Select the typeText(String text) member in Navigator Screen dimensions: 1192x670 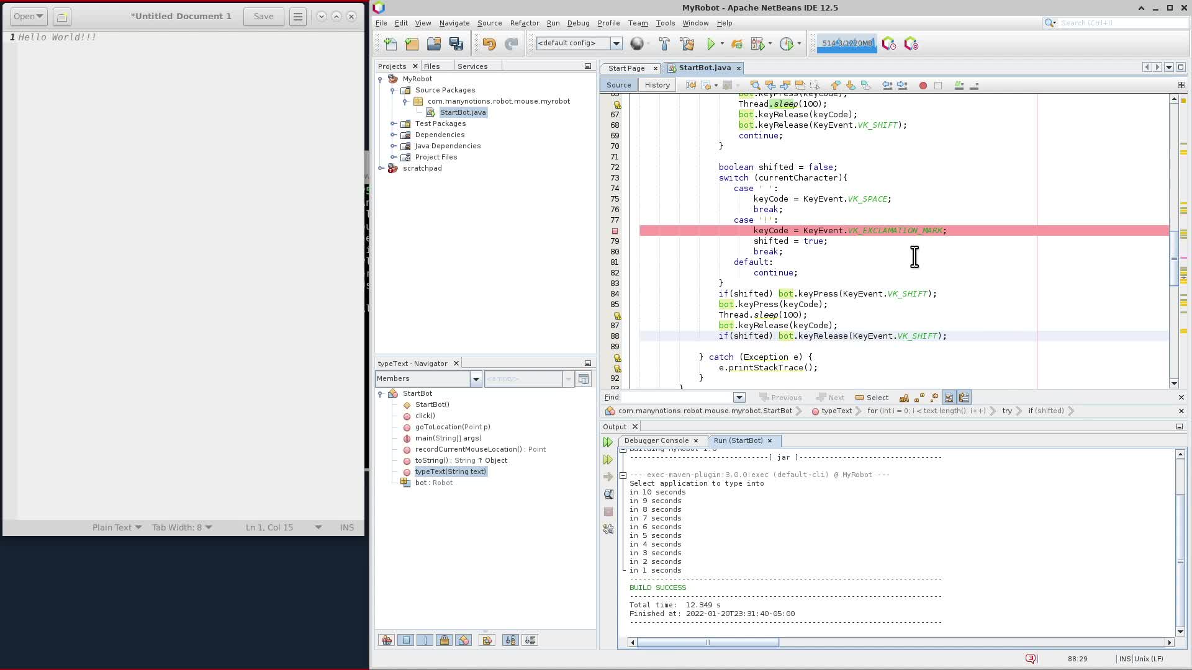tap(450, 471)
